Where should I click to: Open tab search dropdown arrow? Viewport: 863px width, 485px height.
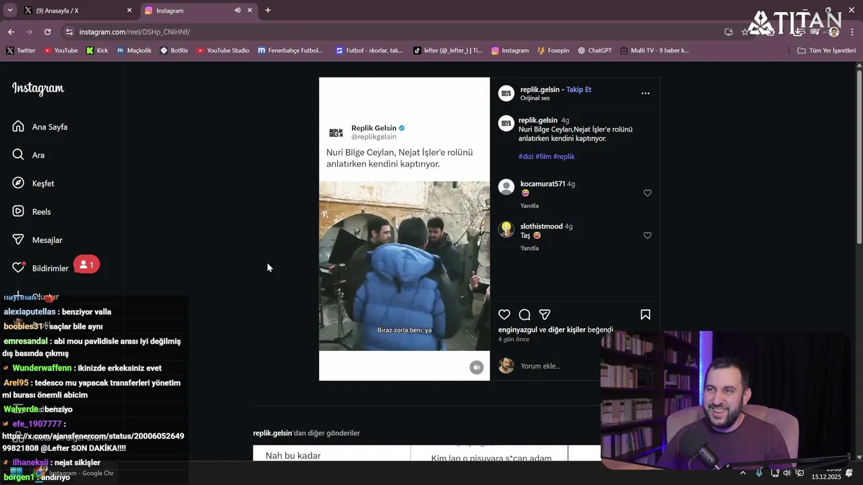pos(9,10)
